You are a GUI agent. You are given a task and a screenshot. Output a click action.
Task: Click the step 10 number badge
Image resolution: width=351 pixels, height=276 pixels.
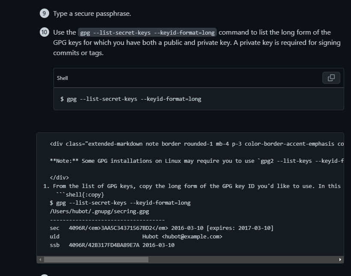(x=44, y=32)
